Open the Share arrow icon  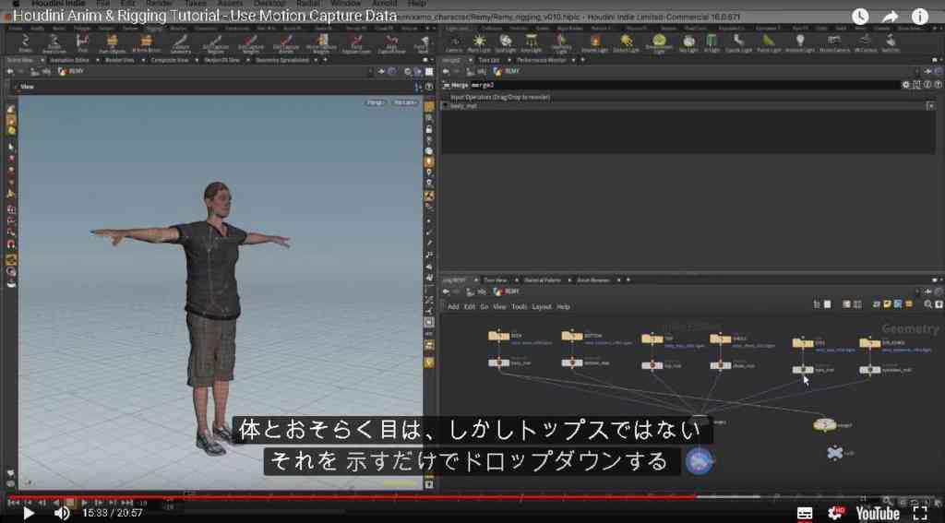pyautogui.click(x=891, y=17)
